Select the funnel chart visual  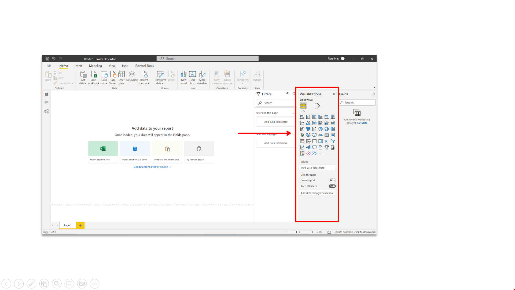(x=308, y=129)
